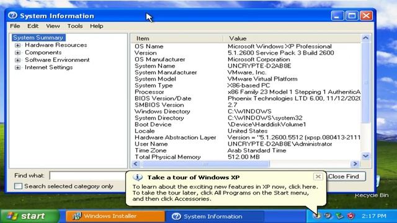Open the Tools menu
Screen dimensions: 397x223
[x=75, y=26]
